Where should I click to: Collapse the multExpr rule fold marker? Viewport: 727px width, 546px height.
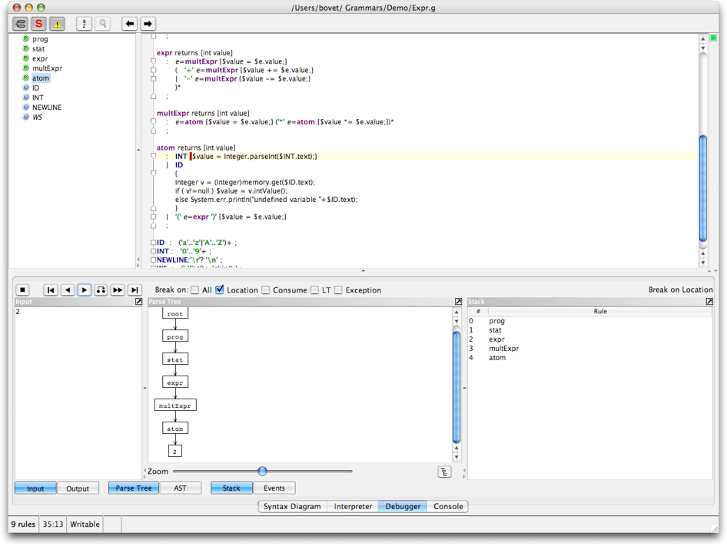coord(154,121)
